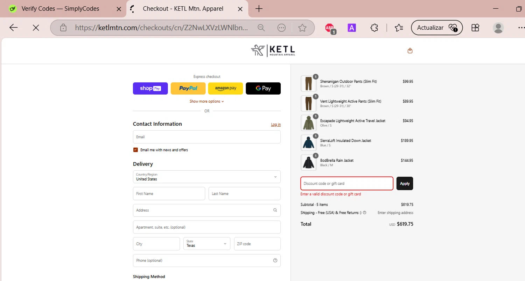525x281 pixels.
Task: Click the $619.75 total amount
Action: point(405,224)
